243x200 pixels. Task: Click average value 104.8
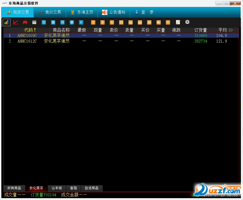point(221,36)
